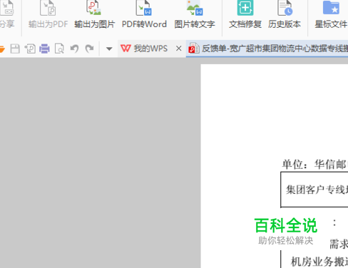Click the text 单位：华信邮 in document
The width and height of the screenshot is (348, 268).
coord(314,165)
